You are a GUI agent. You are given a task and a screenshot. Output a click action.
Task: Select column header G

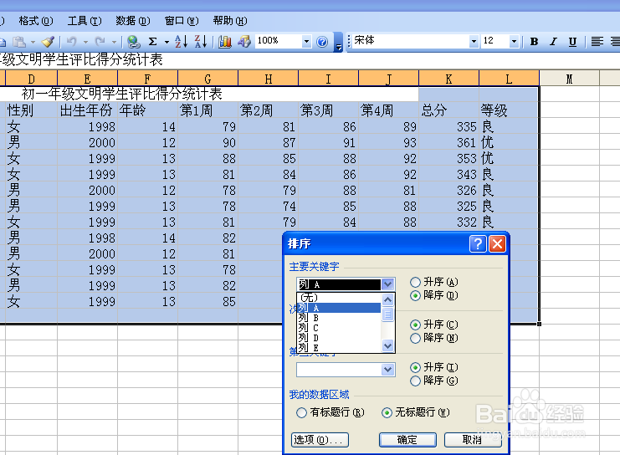pos(208,79)
